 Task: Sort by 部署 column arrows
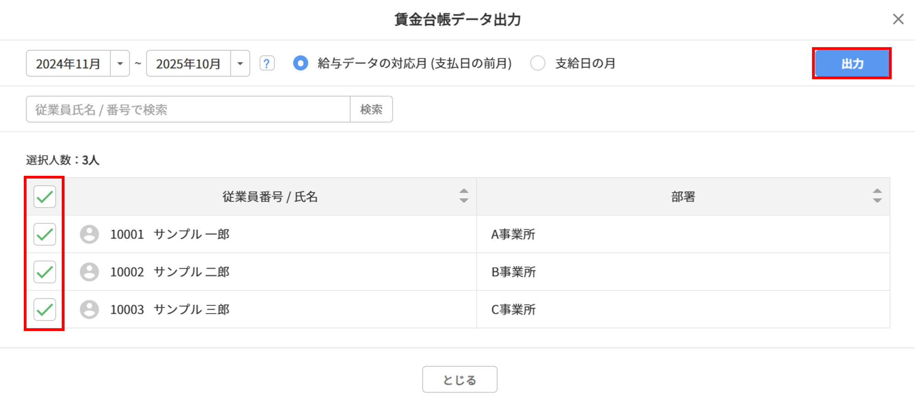[x=877, y=196]
